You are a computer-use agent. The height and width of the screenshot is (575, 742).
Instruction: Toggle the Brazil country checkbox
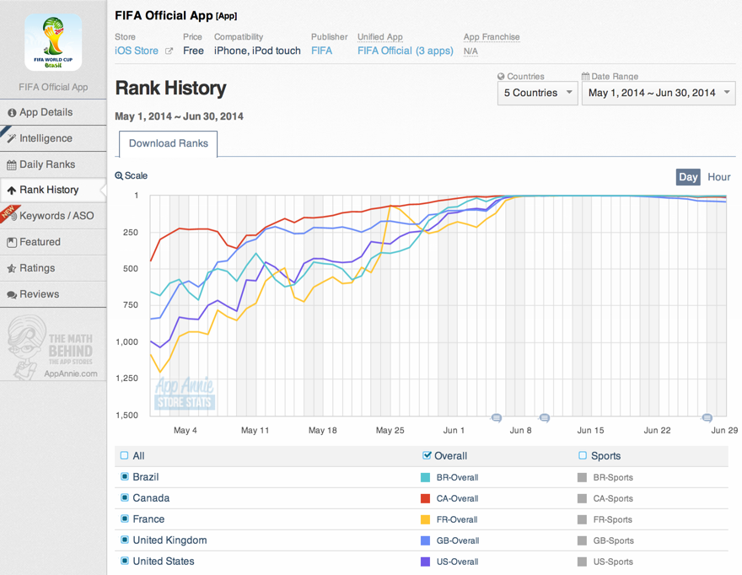click(x=125, y=476)
